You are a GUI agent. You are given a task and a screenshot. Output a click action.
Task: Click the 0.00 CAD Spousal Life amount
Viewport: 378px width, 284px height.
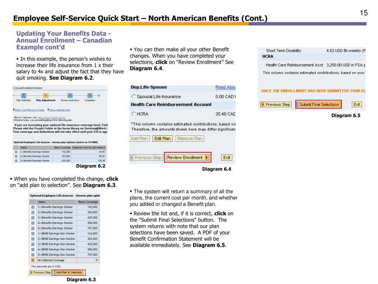tap(225, 97)
